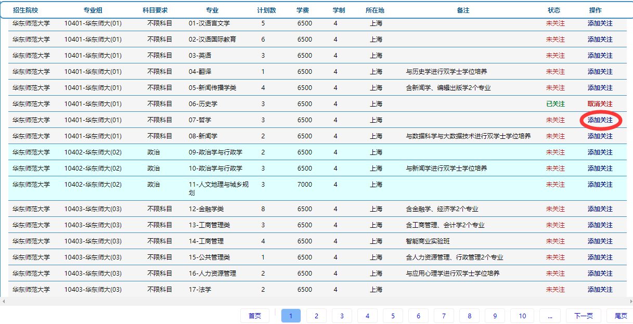This screenshot has height=324, width=633.
Task: Go to 首页 in pagination
Action: point(254,316)
